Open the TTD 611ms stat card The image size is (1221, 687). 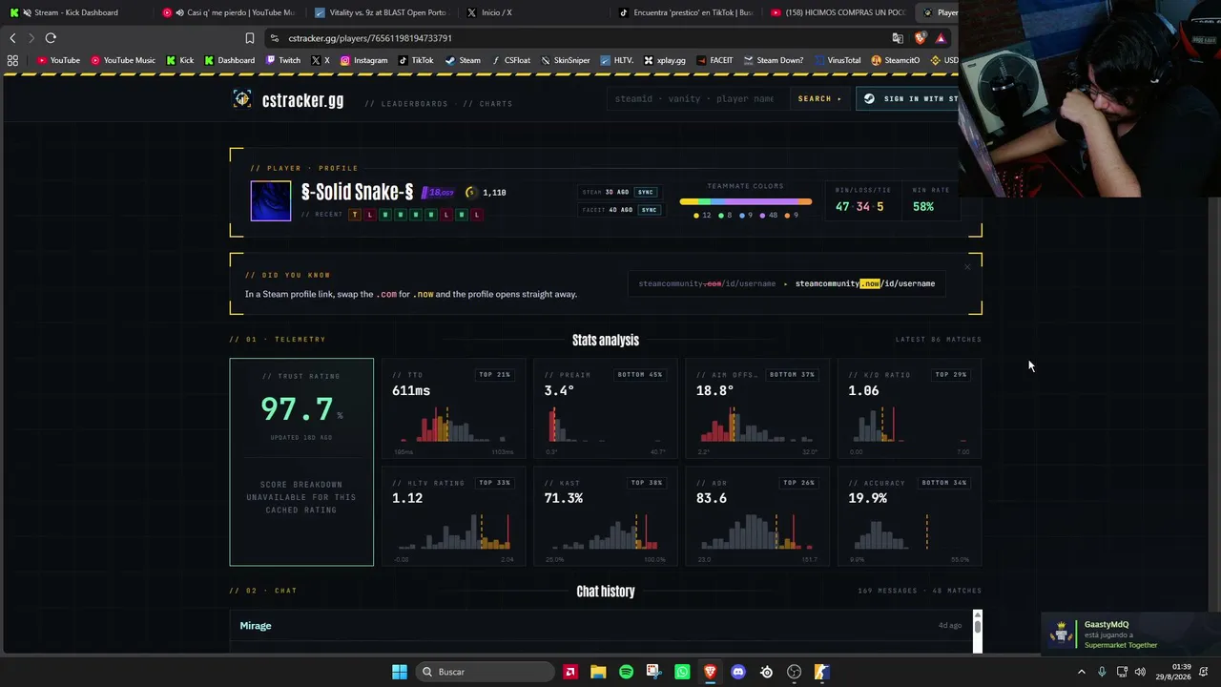point(453,408)
